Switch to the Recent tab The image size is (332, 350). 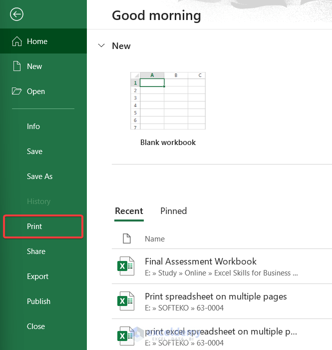129,211
